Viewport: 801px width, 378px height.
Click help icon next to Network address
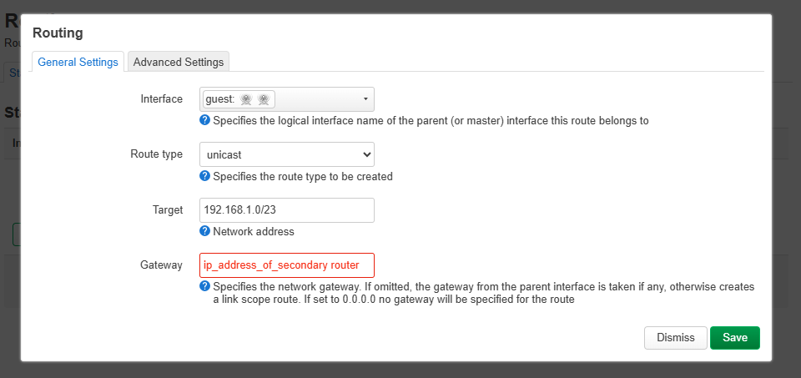(x=205, y=231)
